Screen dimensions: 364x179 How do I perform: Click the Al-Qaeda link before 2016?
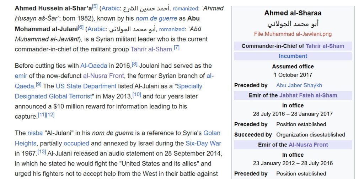coord(94,66)
